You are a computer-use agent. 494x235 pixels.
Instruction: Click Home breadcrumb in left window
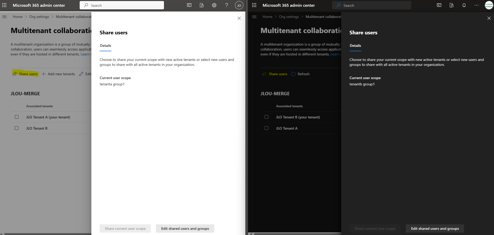point(18,17)
